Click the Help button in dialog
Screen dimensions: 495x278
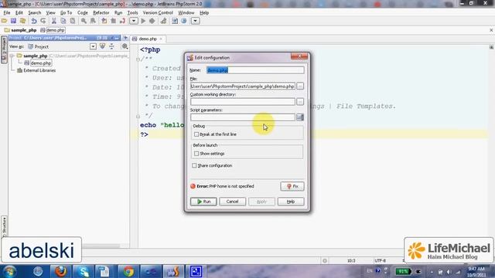coord(291,202)
